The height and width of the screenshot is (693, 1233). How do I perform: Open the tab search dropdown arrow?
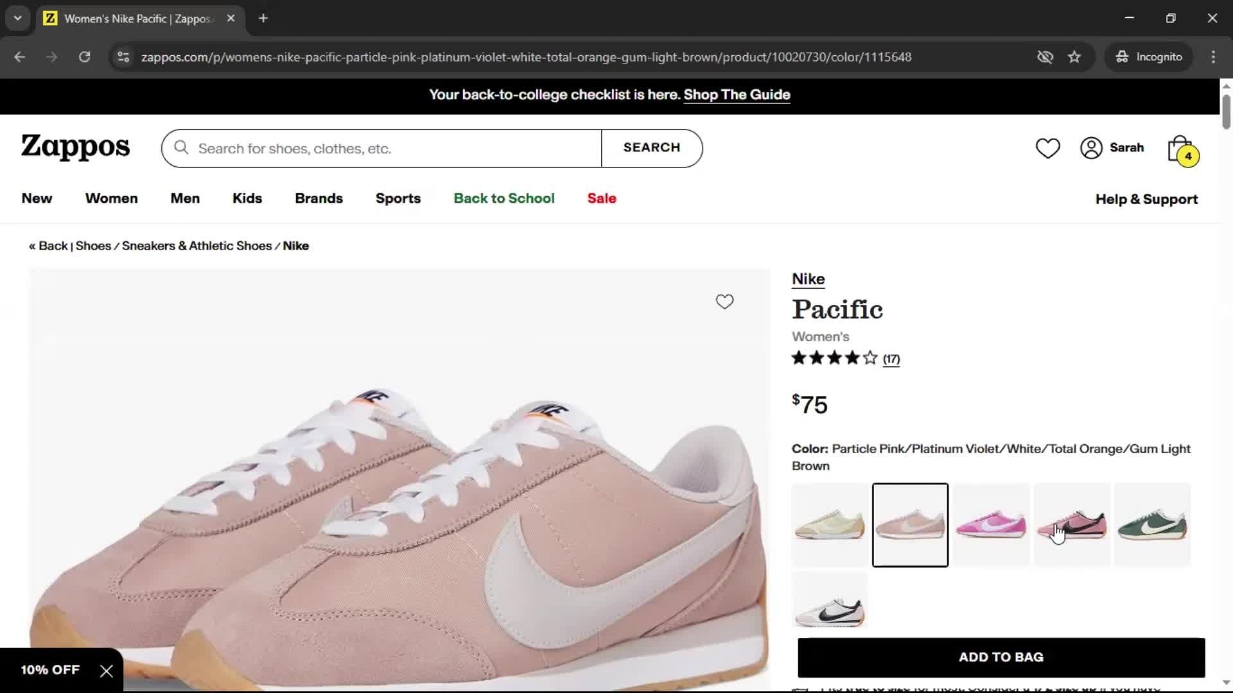pos(18,19)
